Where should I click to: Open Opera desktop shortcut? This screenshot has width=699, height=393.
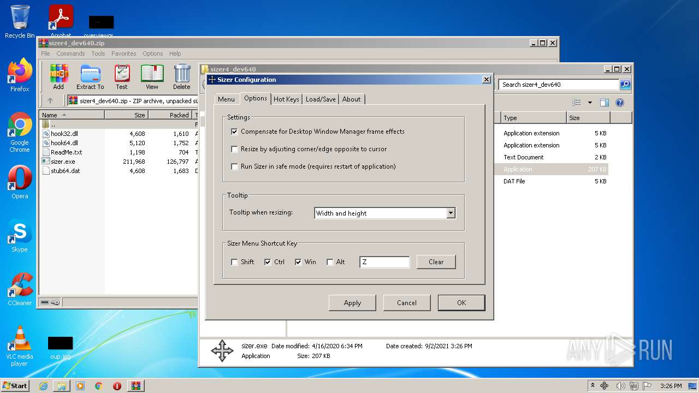(x=20, y=182)
